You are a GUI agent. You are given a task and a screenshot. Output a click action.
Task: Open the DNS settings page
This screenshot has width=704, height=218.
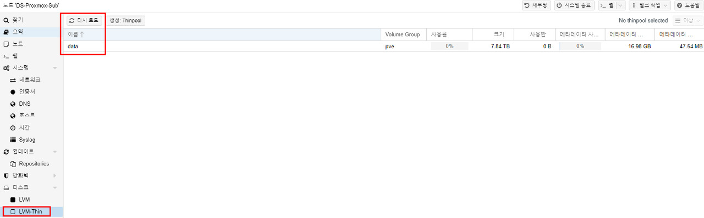[31, 104]
